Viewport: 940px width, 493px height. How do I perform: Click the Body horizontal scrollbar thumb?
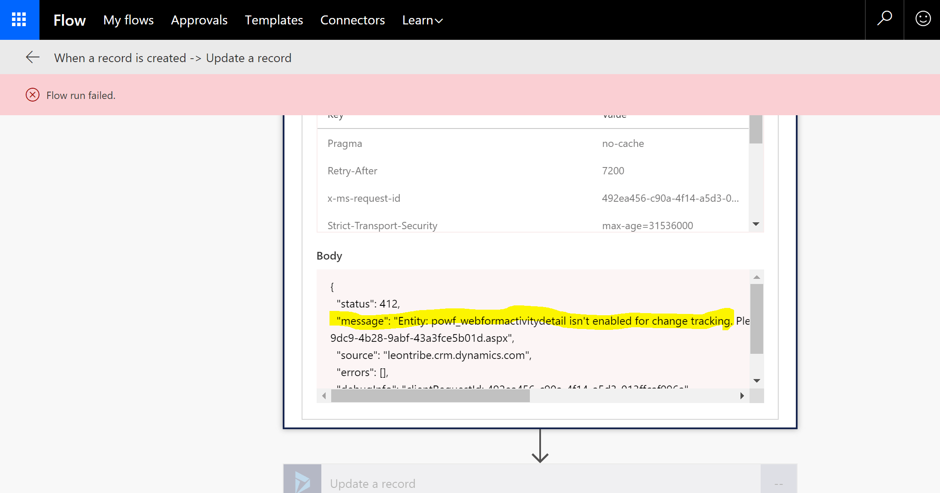[x=430, y=396]
